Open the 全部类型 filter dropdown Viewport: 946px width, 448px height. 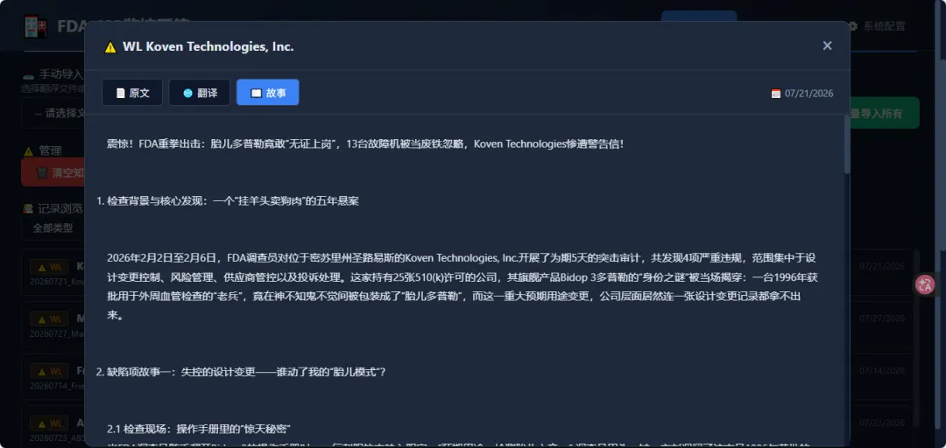click(53, 227)
